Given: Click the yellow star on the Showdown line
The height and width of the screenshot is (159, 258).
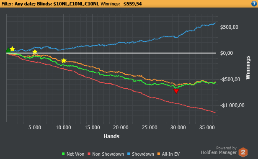Looking at the screenshot, I should tap(12, 49).
